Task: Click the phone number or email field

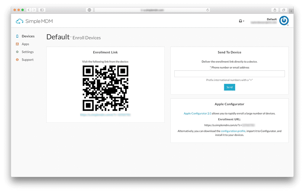Action: click(x=230, y=74)
